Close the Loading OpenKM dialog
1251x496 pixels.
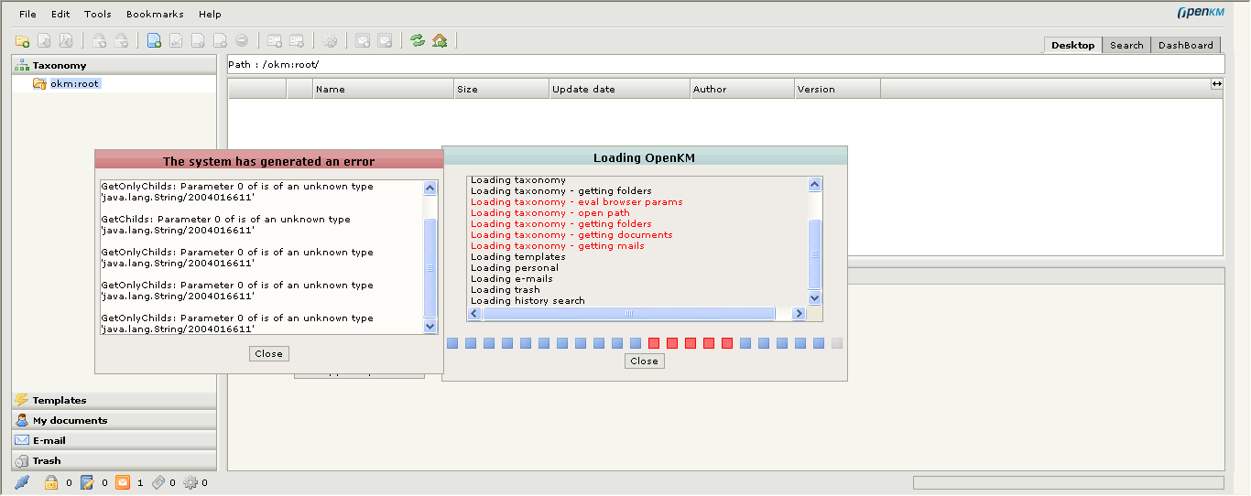pyautogui.click(x=644, y=361)
